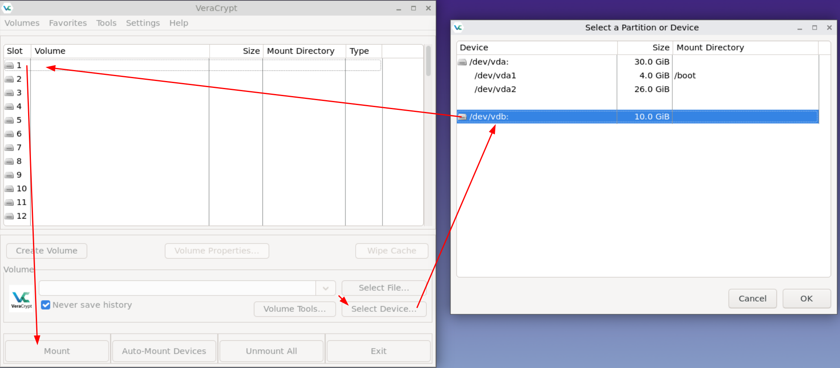840x368 pixels.
Task: Click the Unmount All button
Action: coord(271,351)
